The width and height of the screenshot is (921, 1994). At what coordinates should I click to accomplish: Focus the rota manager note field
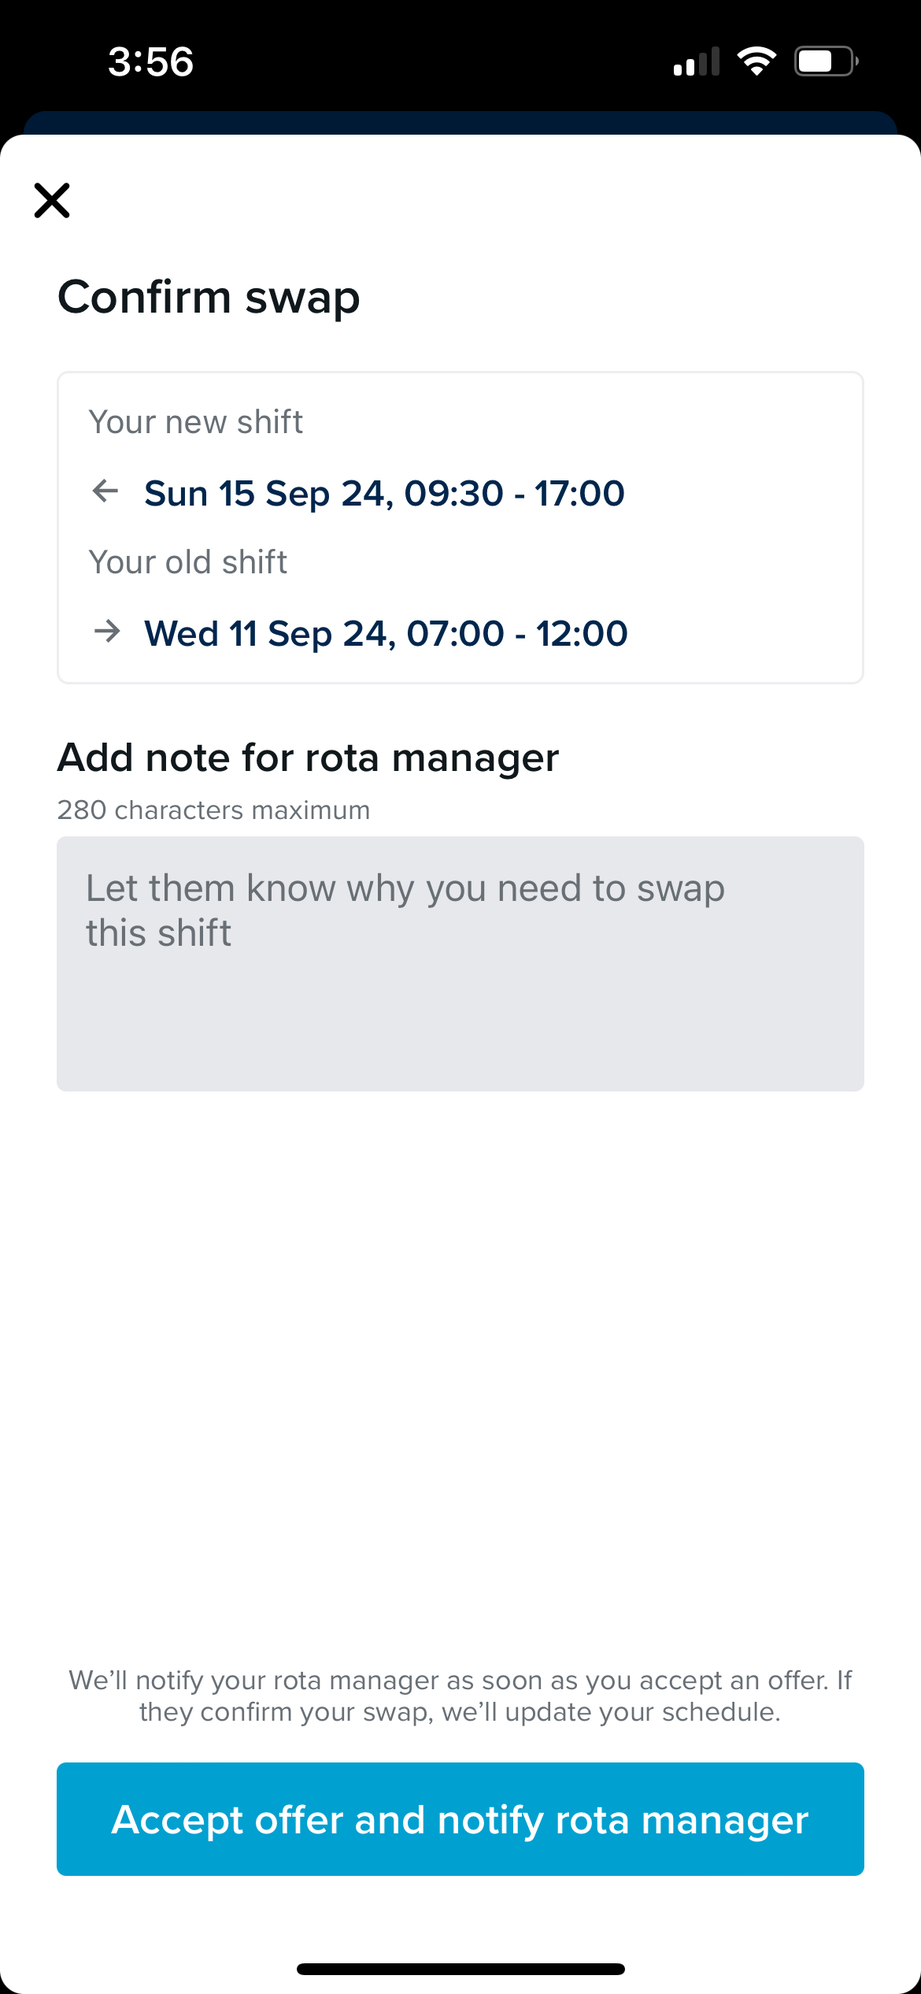click(460, 963)
